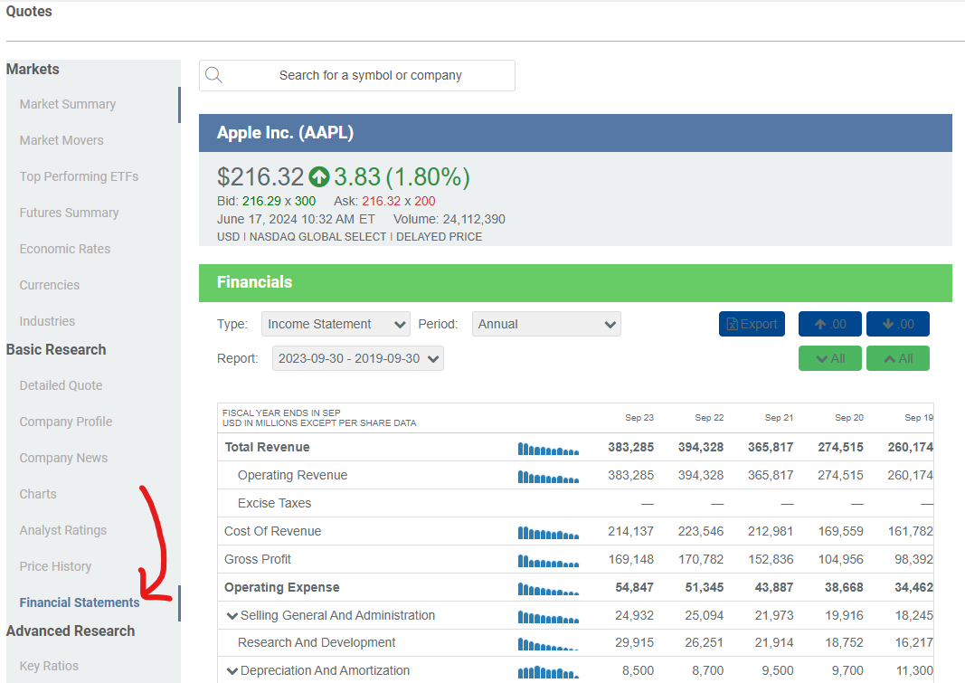This screenshot has width=965, height=683.
Task: Open the Type dropdown showing Income Statement
Action: click(x=336, y=324)
